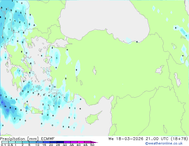Click the 30–35 mm purple legend swatch

67,142
